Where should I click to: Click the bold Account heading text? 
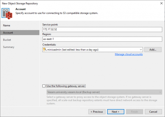tap(21, 9)
